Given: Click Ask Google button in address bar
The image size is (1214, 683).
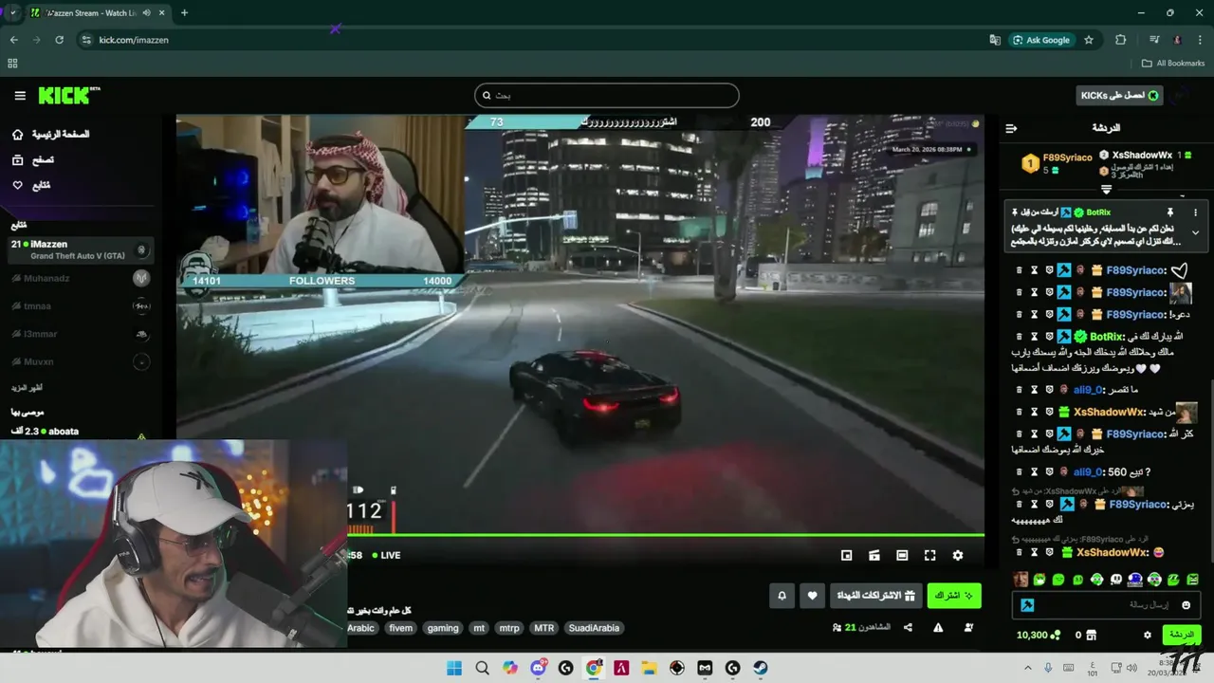Looking at the screenshot, I should pyautogui.click(x=1041, y=40).
